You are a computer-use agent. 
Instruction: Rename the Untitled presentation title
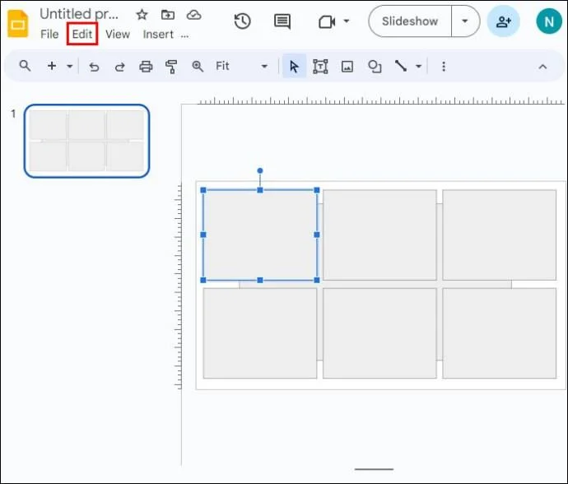(78, 14)
